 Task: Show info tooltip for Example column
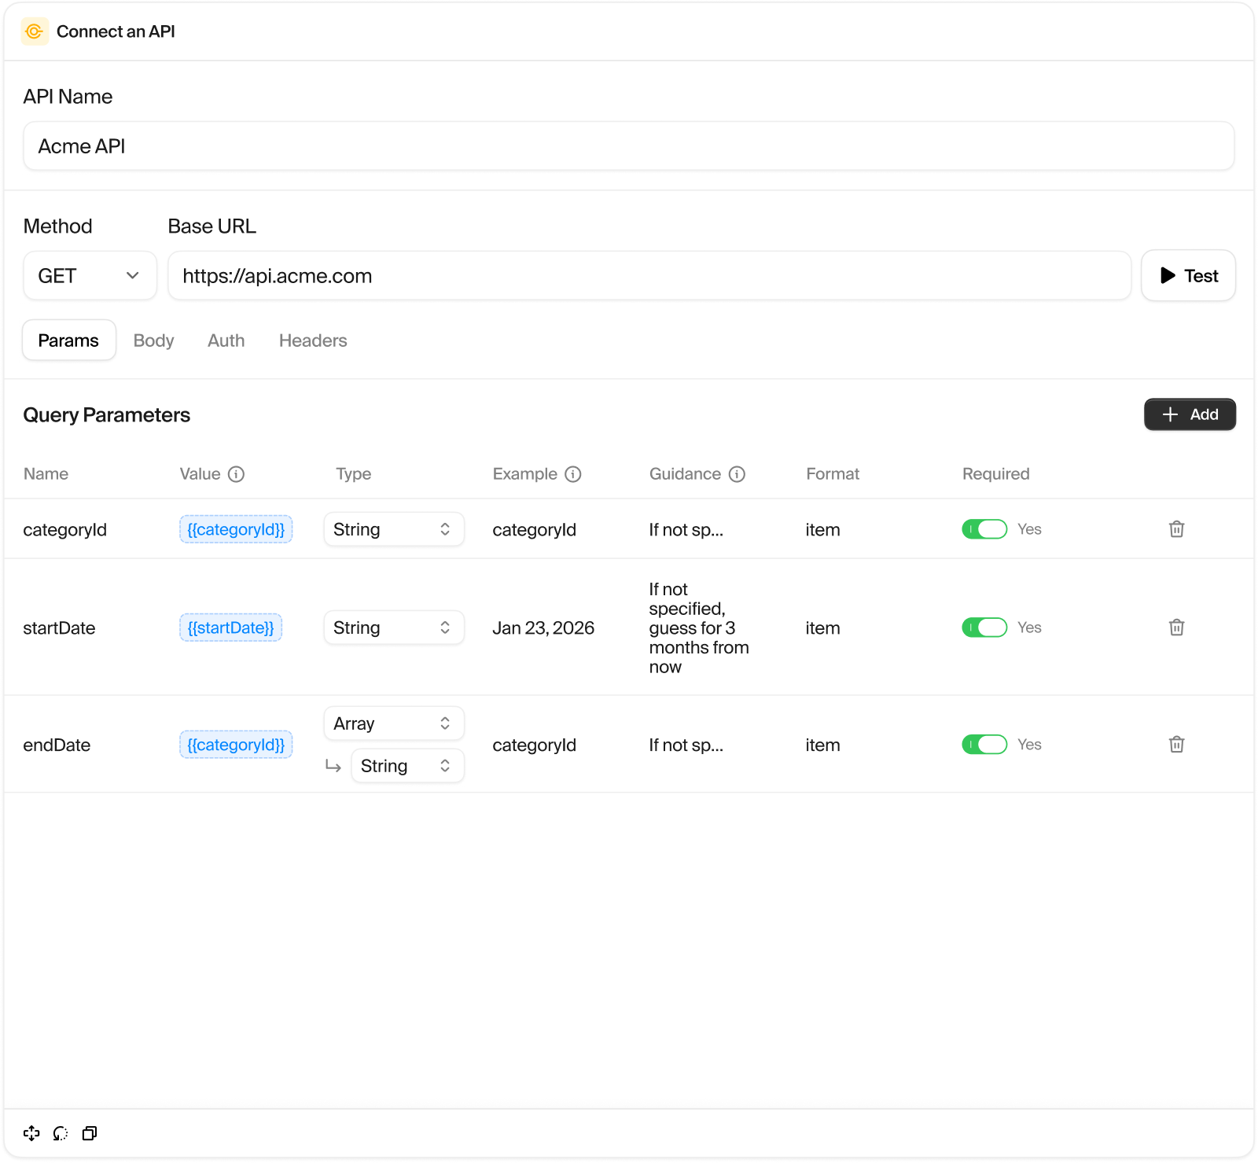tap(573, 474)
